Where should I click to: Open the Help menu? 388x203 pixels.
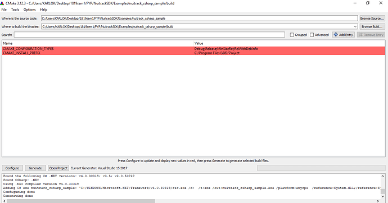click(43, 10)
